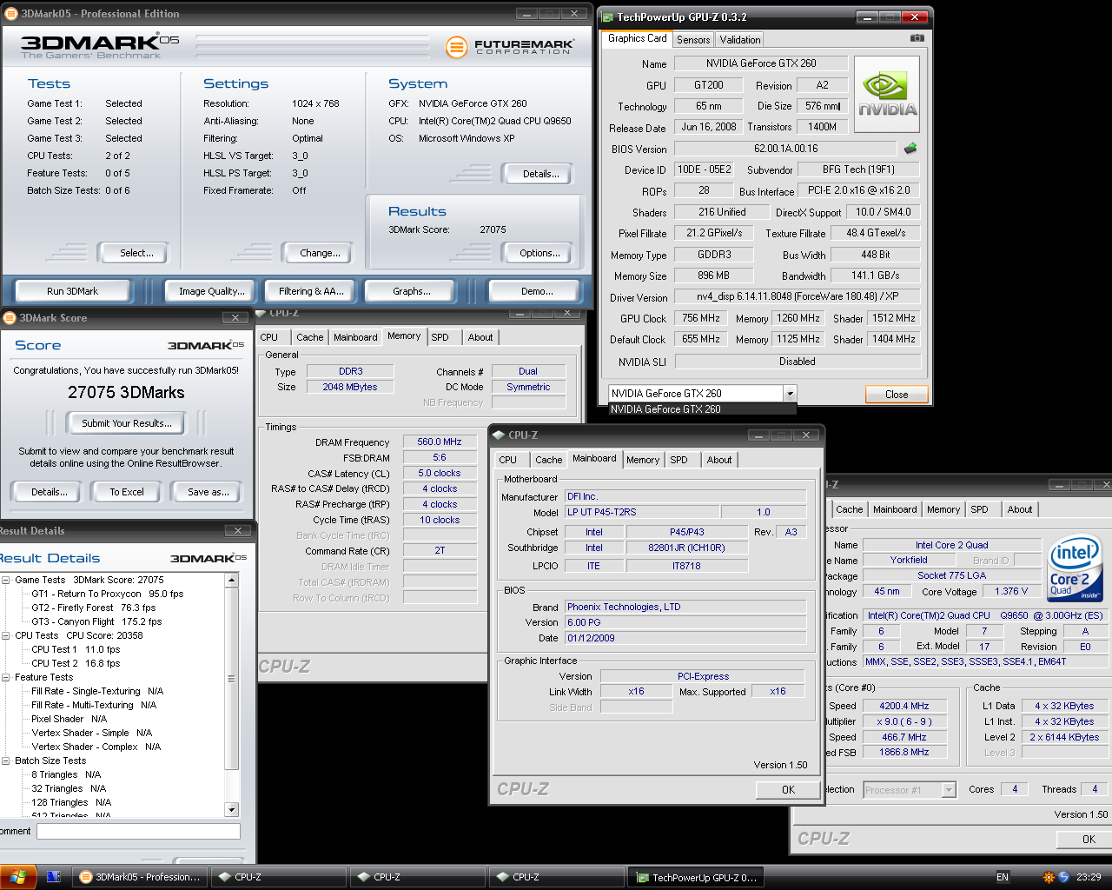Click OK in CPU-Z Mainboard window
This screenshot has width=1112, height=890.
click(788, 790)
